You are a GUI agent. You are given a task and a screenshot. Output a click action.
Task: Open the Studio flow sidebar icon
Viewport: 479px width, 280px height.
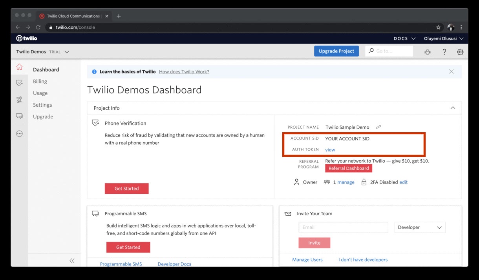pyautogui.click(x=19, y=100)
